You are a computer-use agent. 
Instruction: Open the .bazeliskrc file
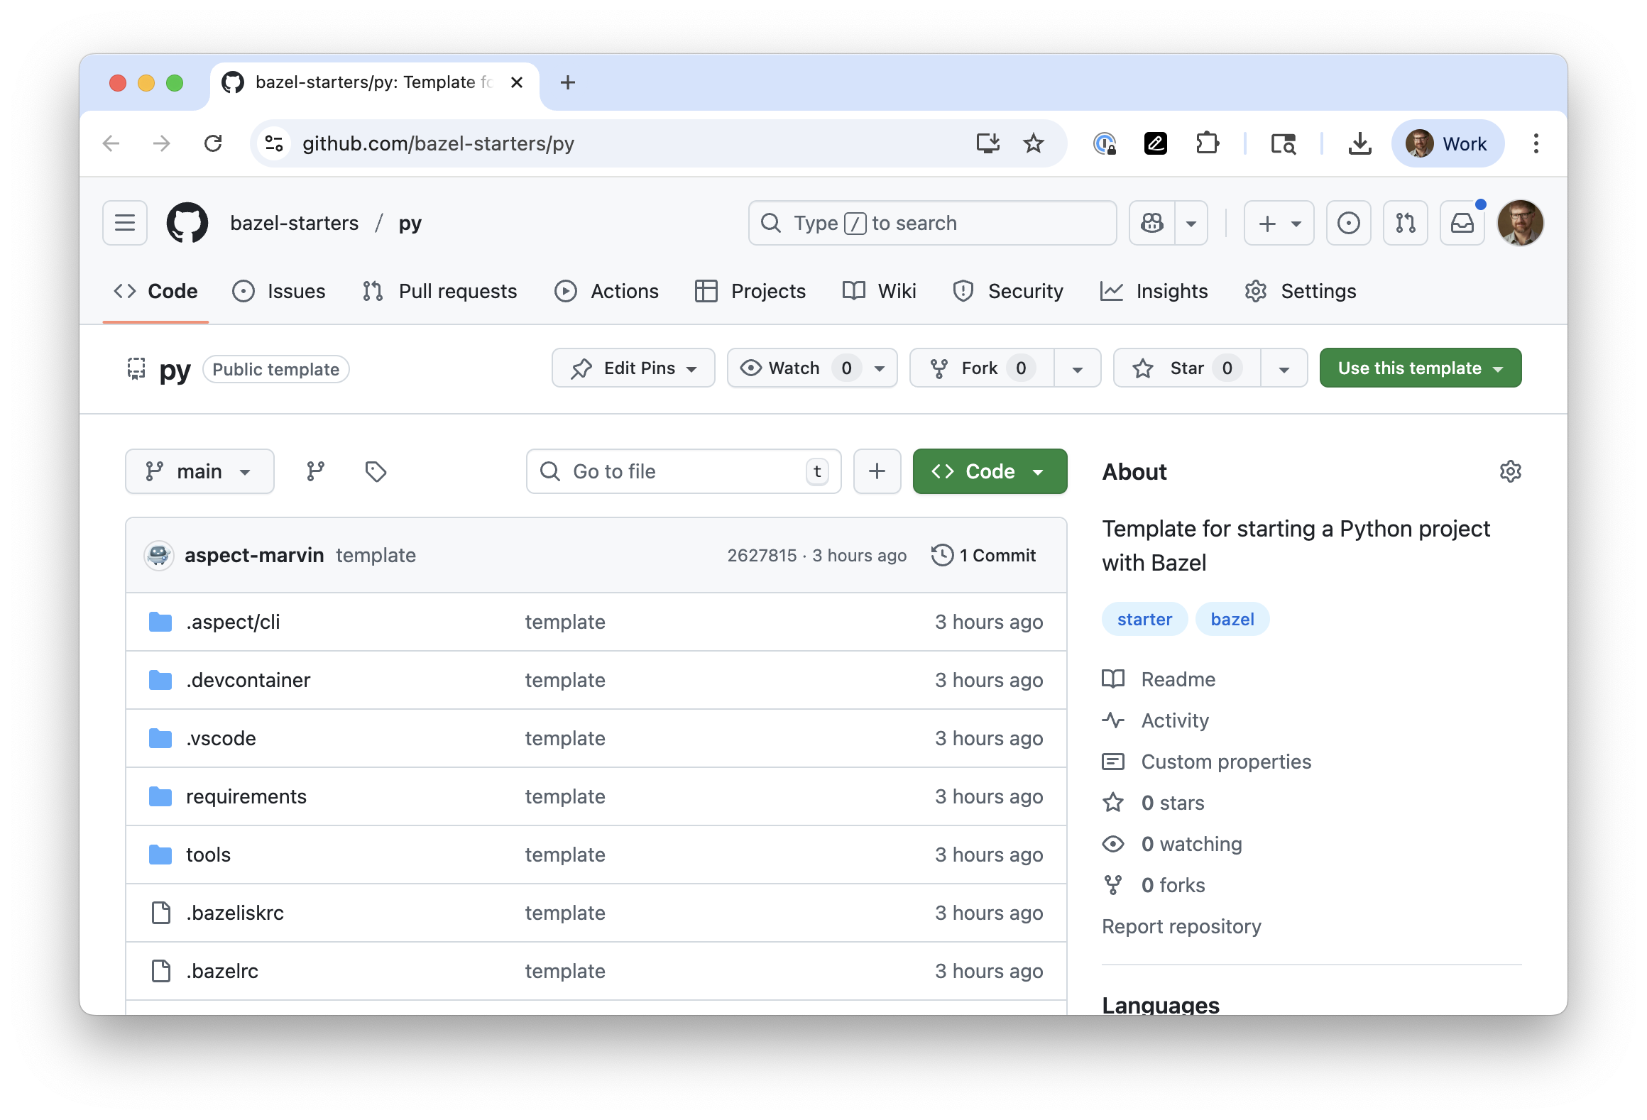[x=234, y=913]
